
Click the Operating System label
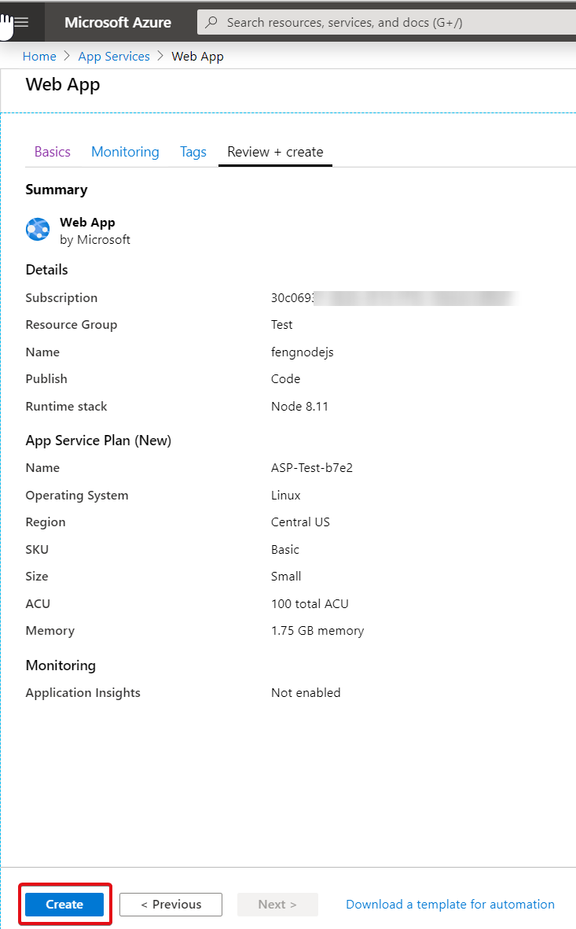[77, 496]
